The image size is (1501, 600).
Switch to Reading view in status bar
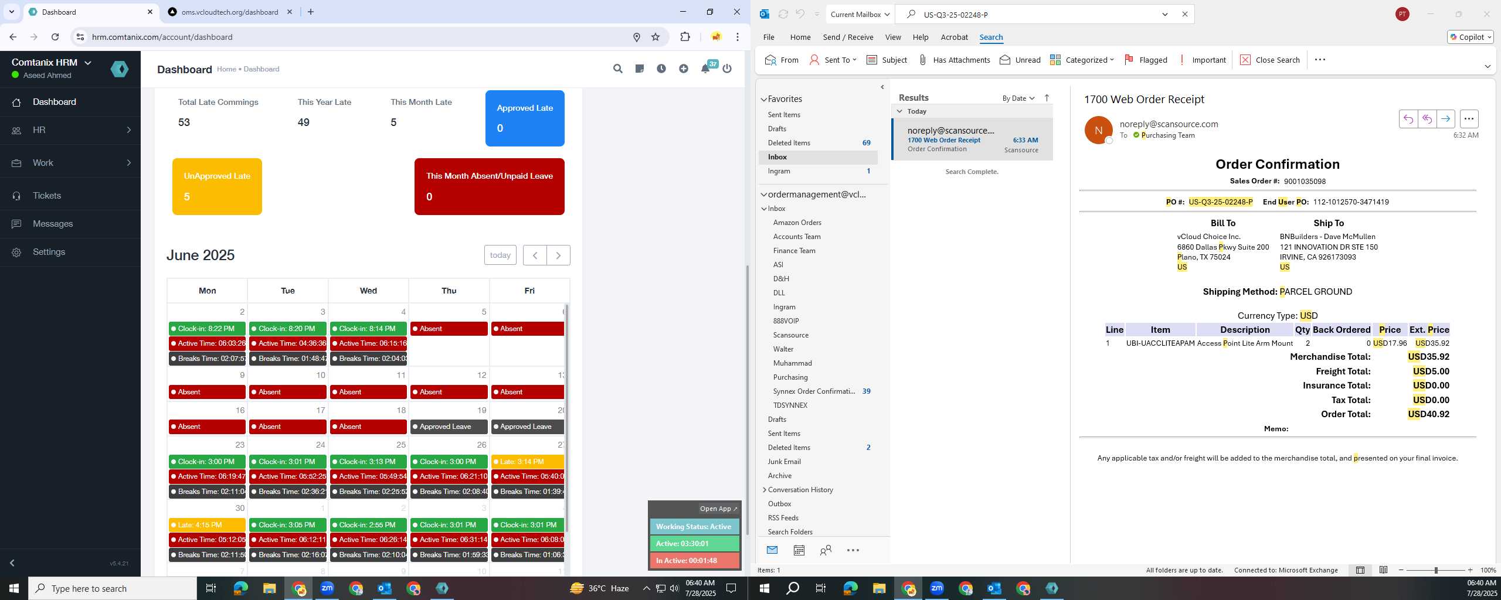1383,570
